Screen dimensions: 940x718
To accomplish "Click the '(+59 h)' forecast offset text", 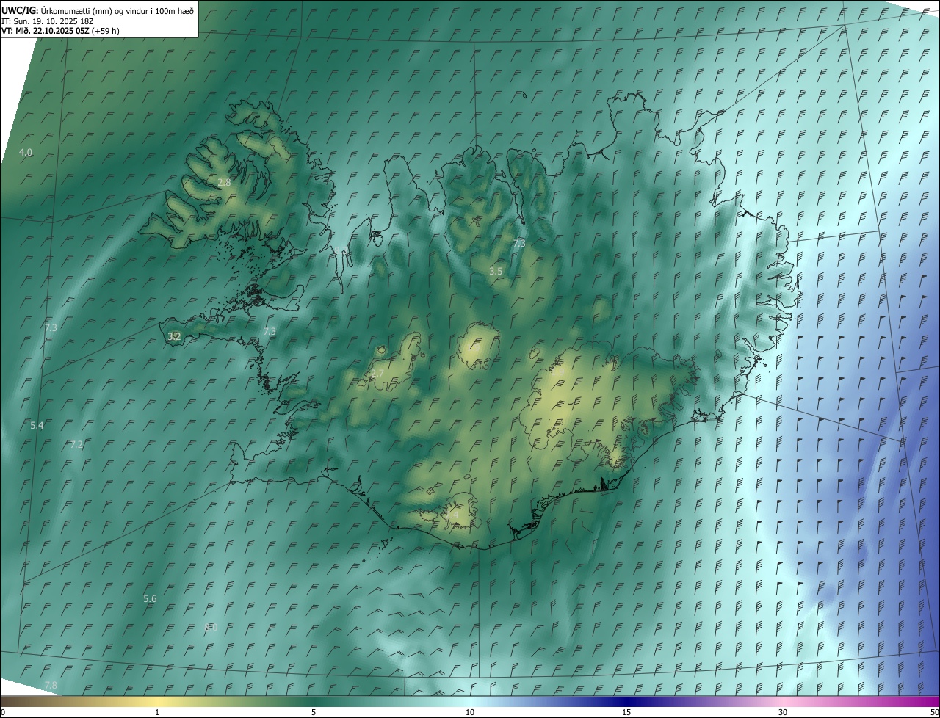I will point(106,31).
